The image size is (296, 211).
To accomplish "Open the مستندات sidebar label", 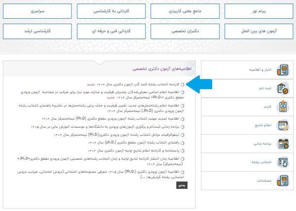I will (264, 180).
